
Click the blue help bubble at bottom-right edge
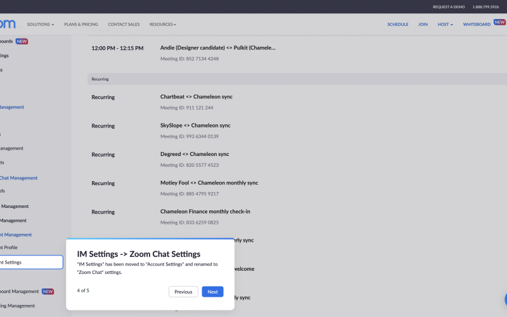[x=505, y=300]
